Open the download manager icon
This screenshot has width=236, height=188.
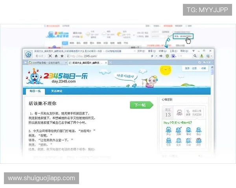click(x=201, y=56)
